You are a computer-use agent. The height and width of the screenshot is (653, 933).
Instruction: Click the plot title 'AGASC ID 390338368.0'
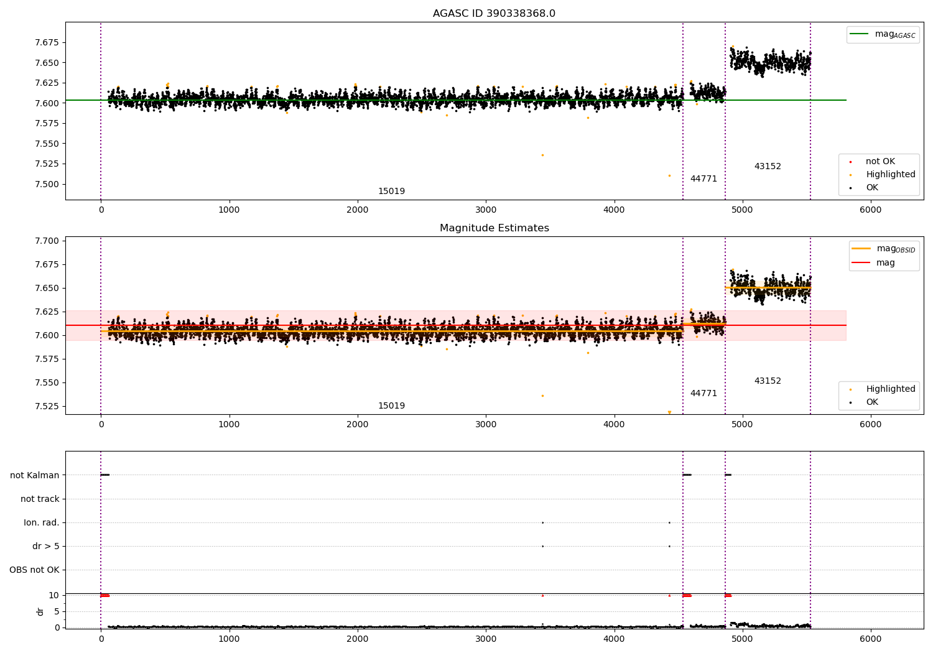pos(494,14)
